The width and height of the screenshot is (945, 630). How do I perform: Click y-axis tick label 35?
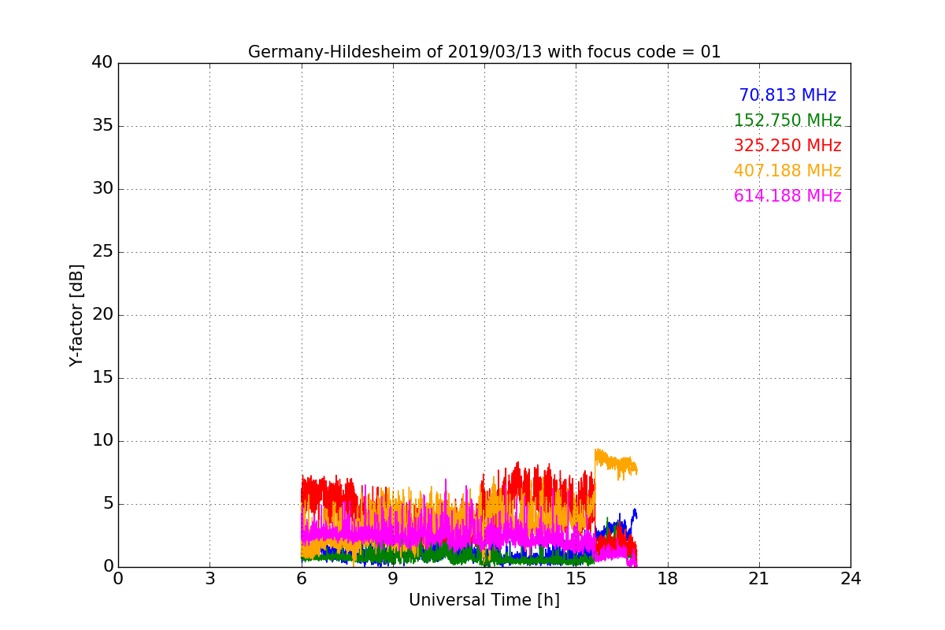pyautogui.click(x=102, y=126)
